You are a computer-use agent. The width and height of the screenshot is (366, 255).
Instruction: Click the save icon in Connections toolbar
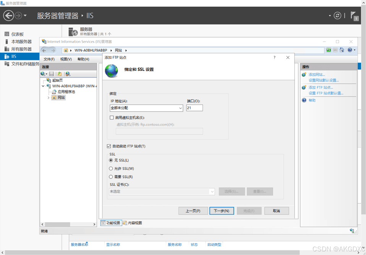point(52,74)
